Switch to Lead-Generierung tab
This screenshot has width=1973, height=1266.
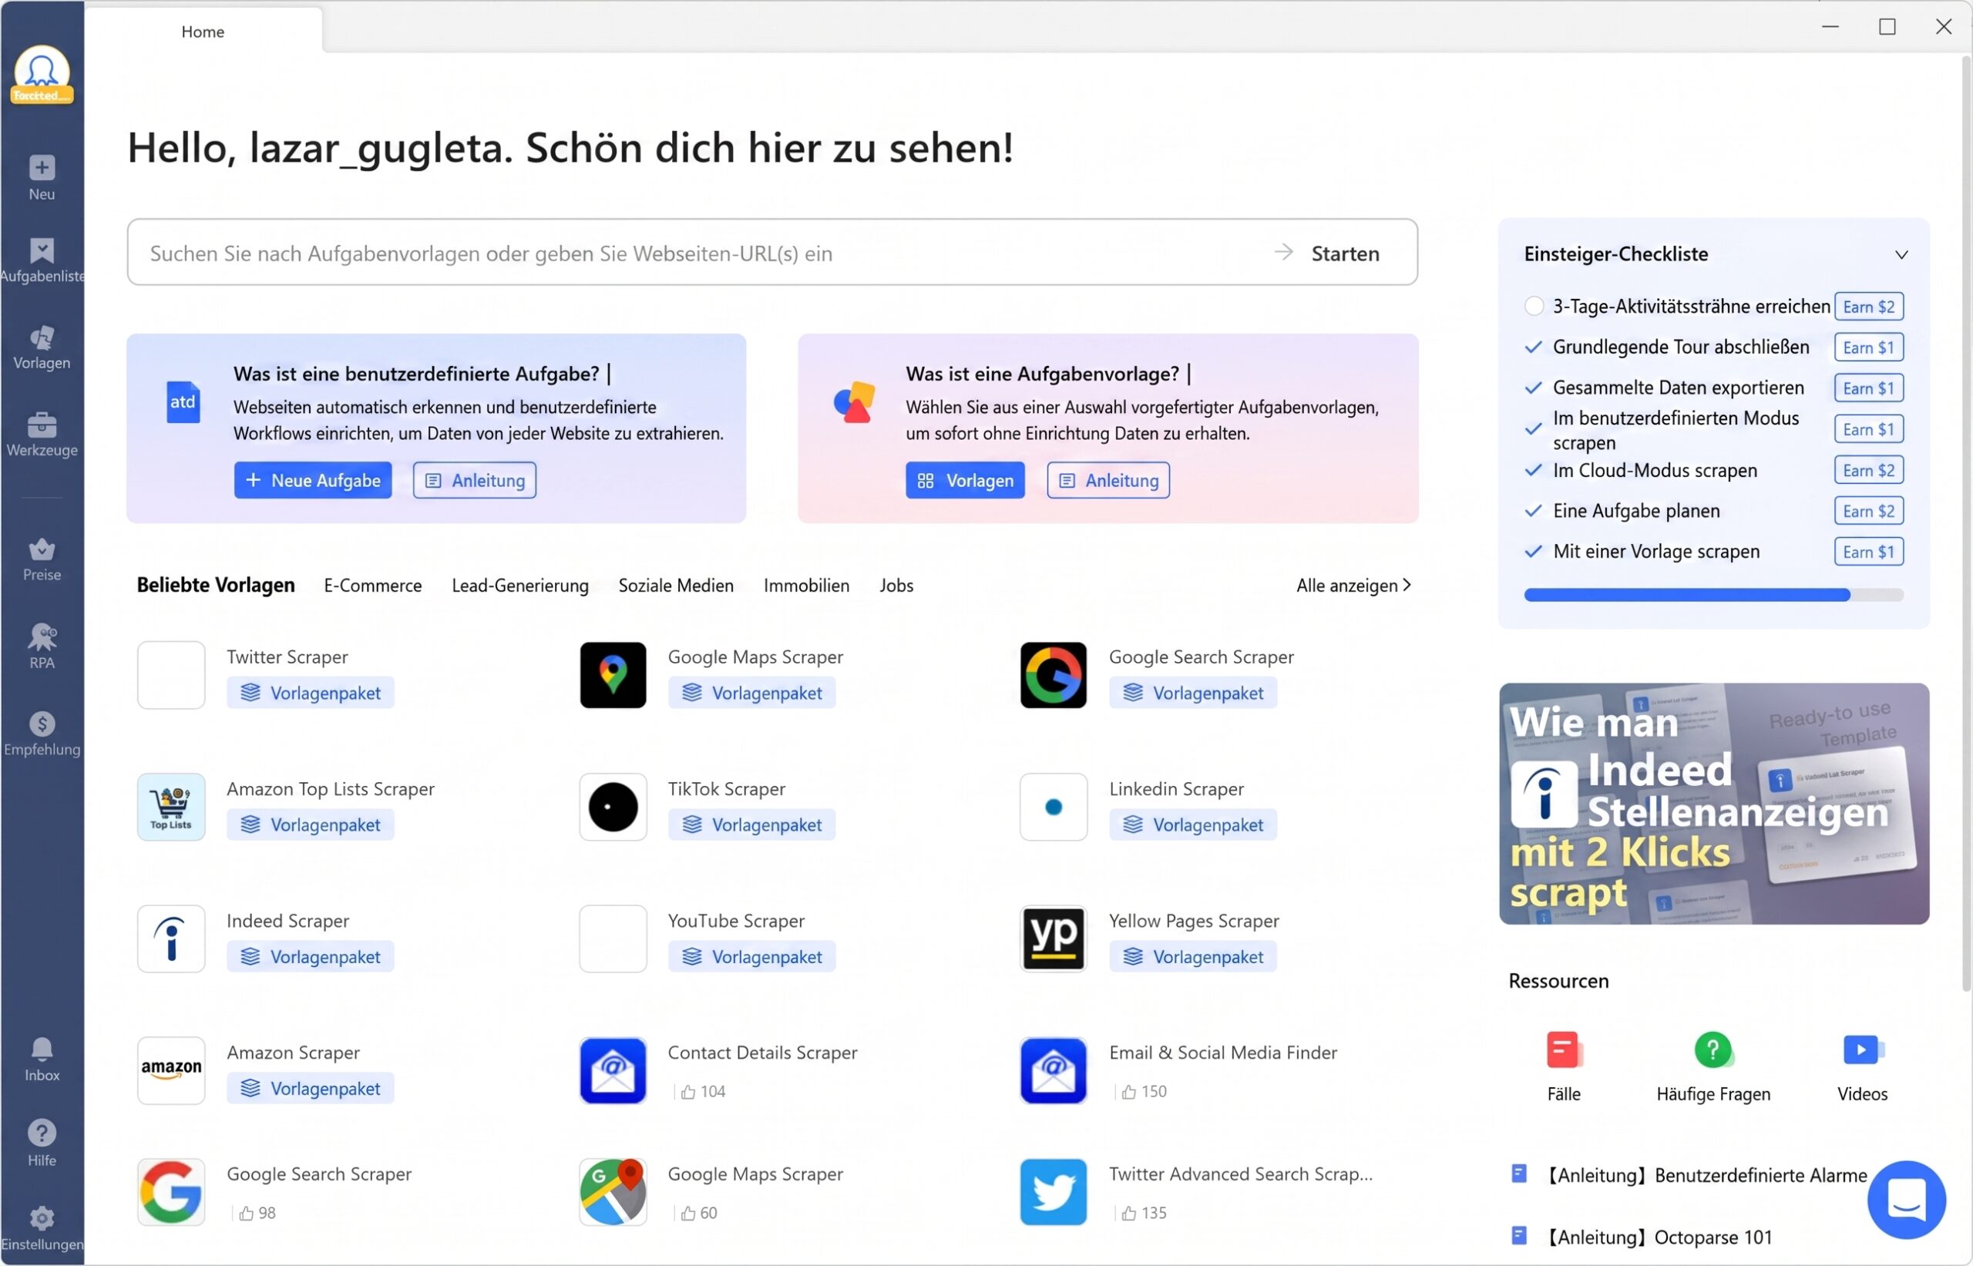pos(519,586)
